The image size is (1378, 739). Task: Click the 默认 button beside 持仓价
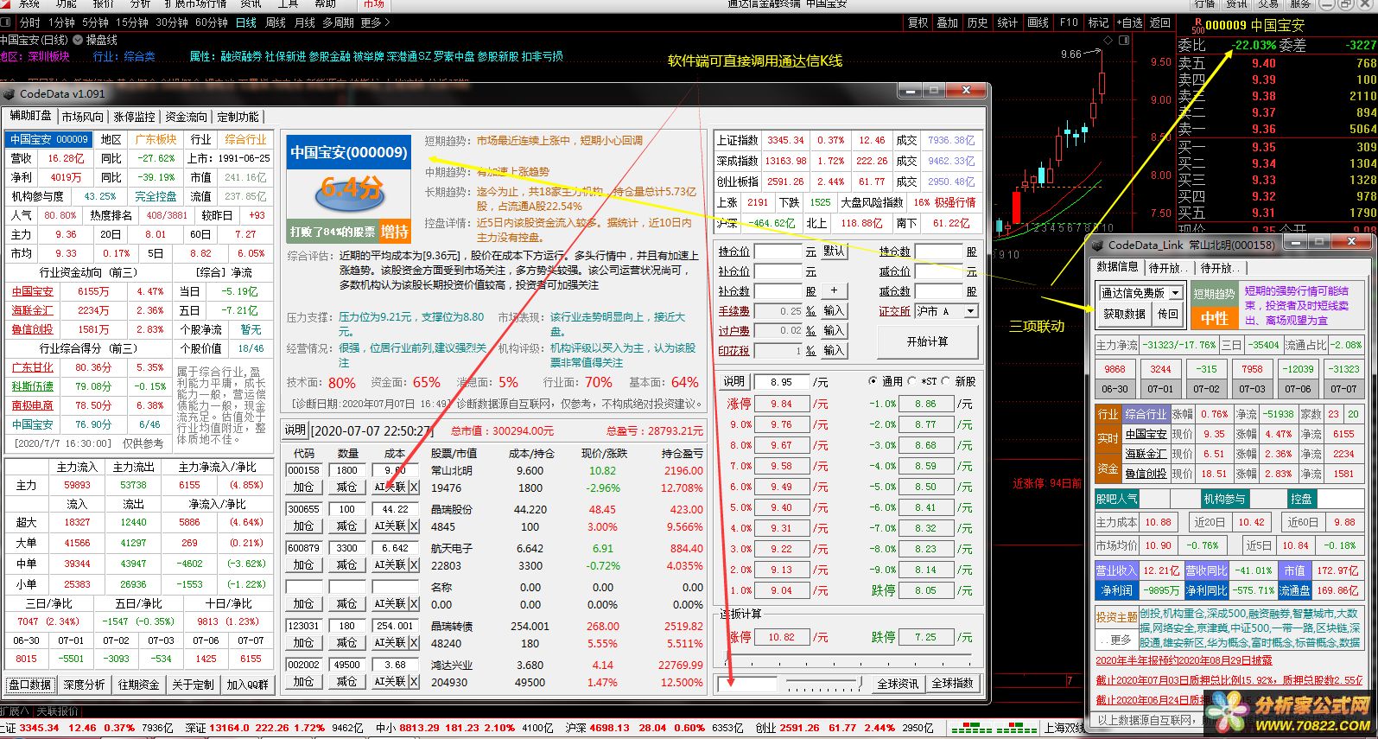[834, 251]
